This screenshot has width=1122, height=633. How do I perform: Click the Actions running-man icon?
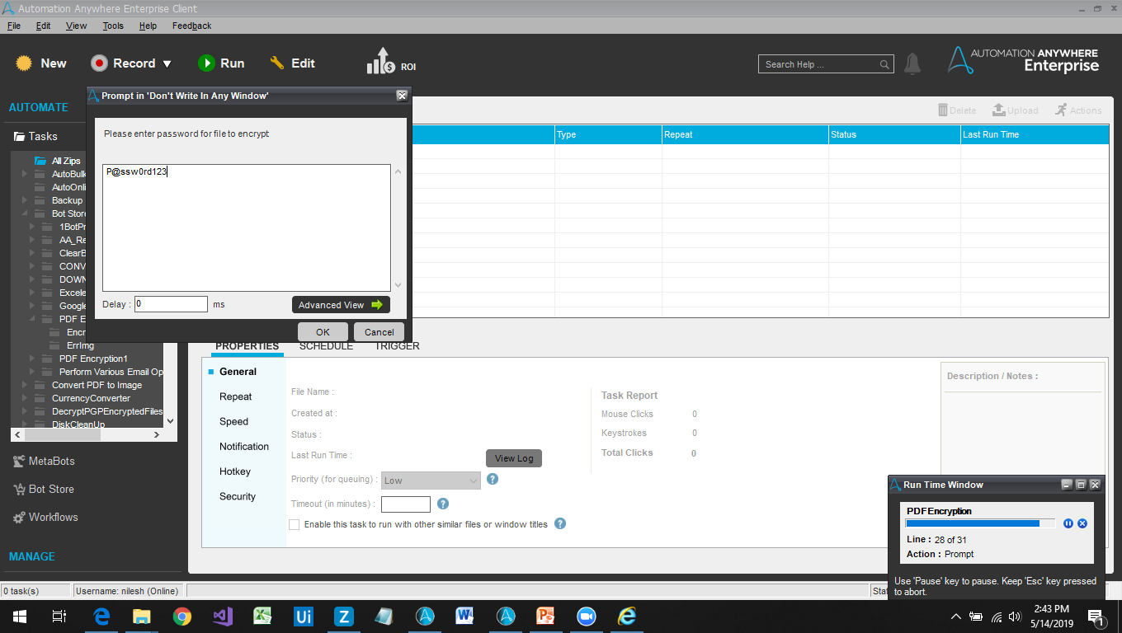pyautogui.click(x=1061, y=110)
